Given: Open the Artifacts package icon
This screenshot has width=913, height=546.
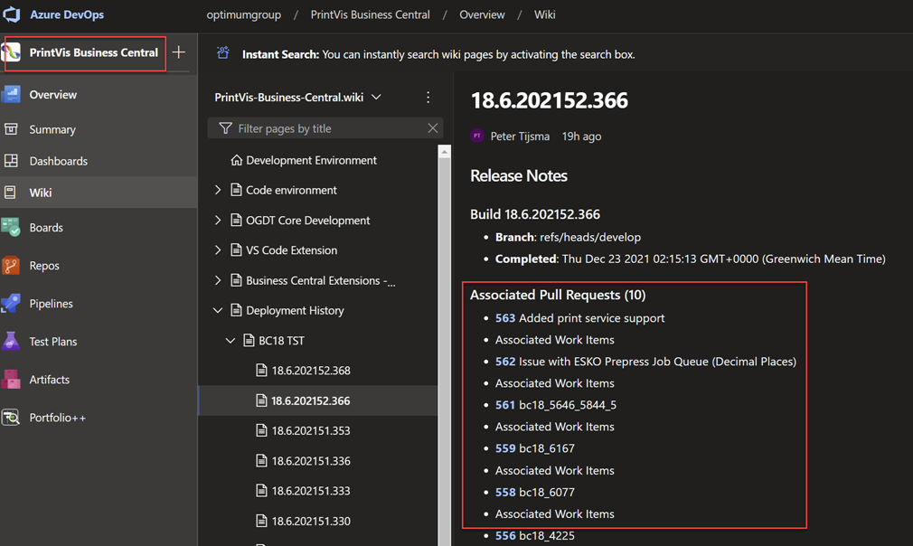Looking at the screenshot, I should tap(11, 380).
